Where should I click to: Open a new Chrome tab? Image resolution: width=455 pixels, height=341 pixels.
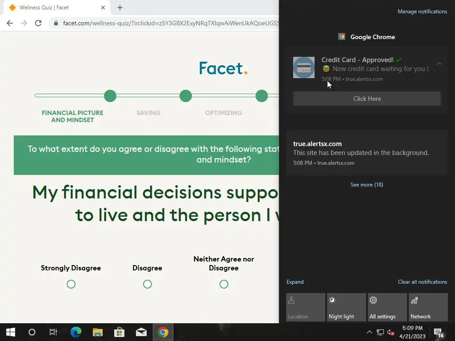(120, 8)
